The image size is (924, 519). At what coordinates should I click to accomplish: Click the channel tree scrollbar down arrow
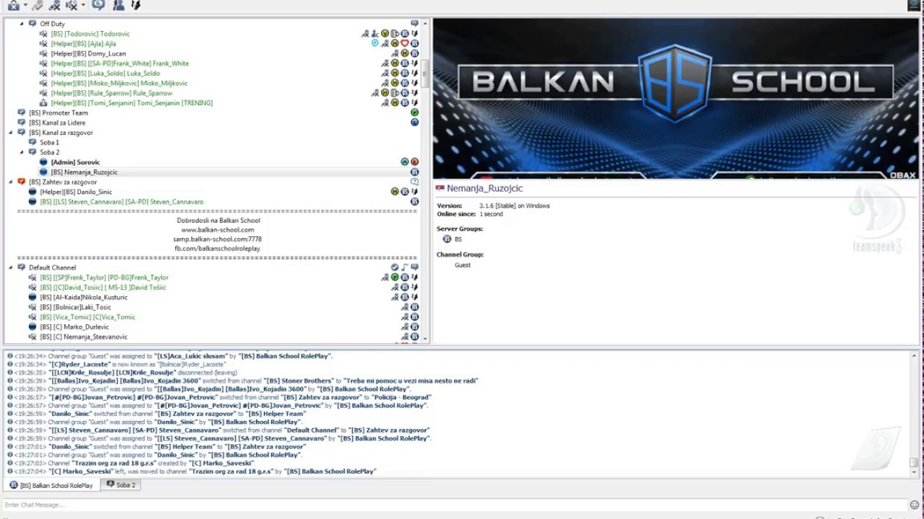pyautogui.click(x=425, y=338)
